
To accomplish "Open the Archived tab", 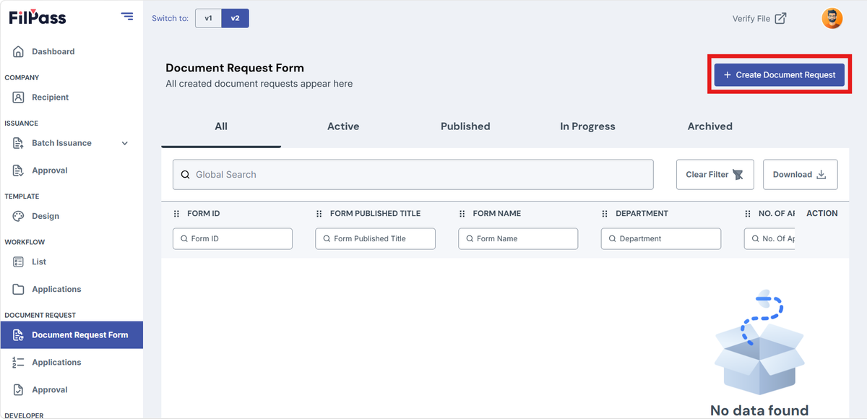I will click(710, 126).
